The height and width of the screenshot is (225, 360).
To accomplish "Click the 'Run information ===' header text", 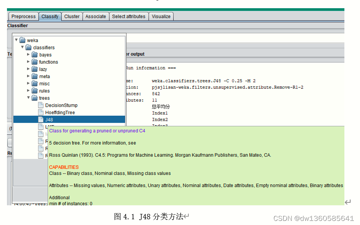I will pos(151,68).
